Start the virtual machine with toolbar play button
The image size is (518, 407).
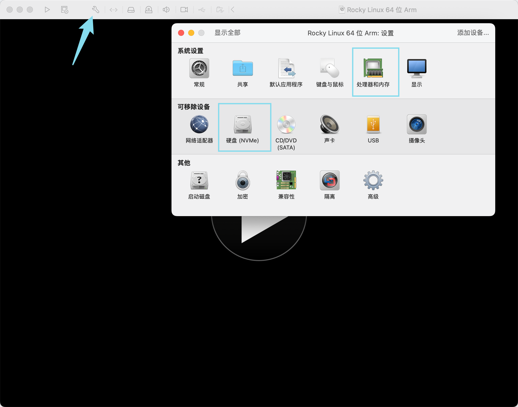pyautogui.click(x=47, y=10)
